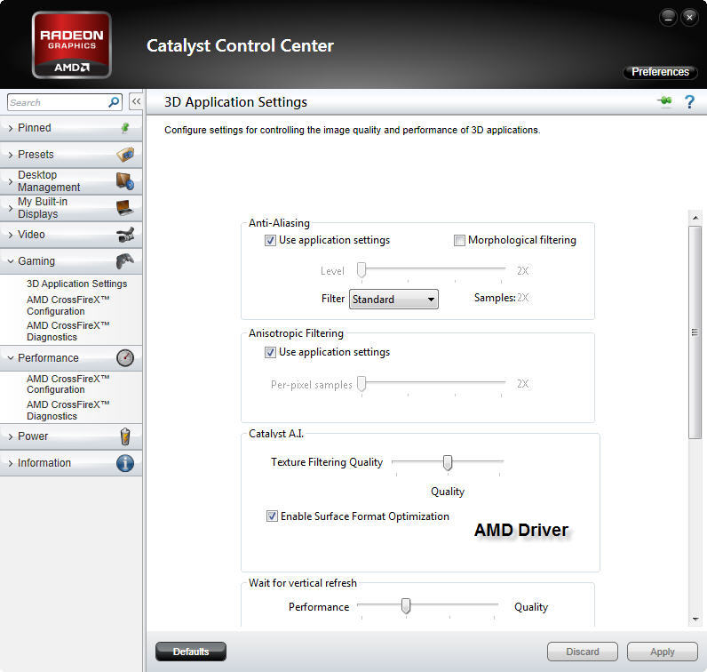Click the settings panel scroll down arrow

pos(695,620)
